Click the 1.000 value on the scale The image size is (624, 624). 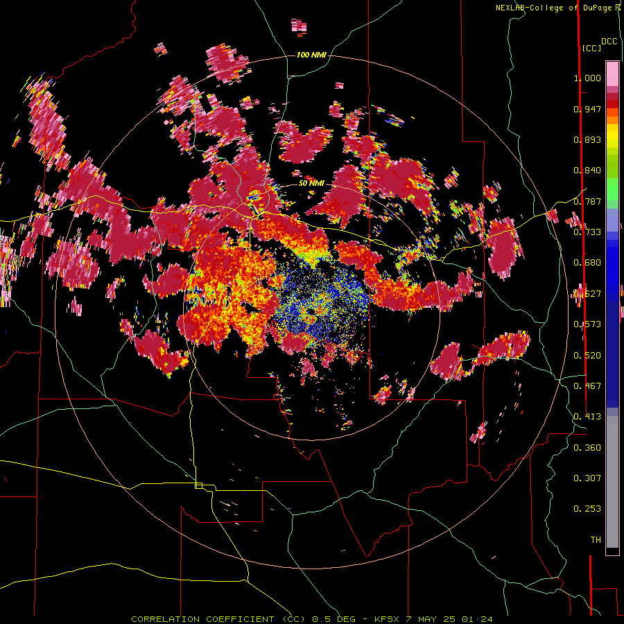[587, 78]
